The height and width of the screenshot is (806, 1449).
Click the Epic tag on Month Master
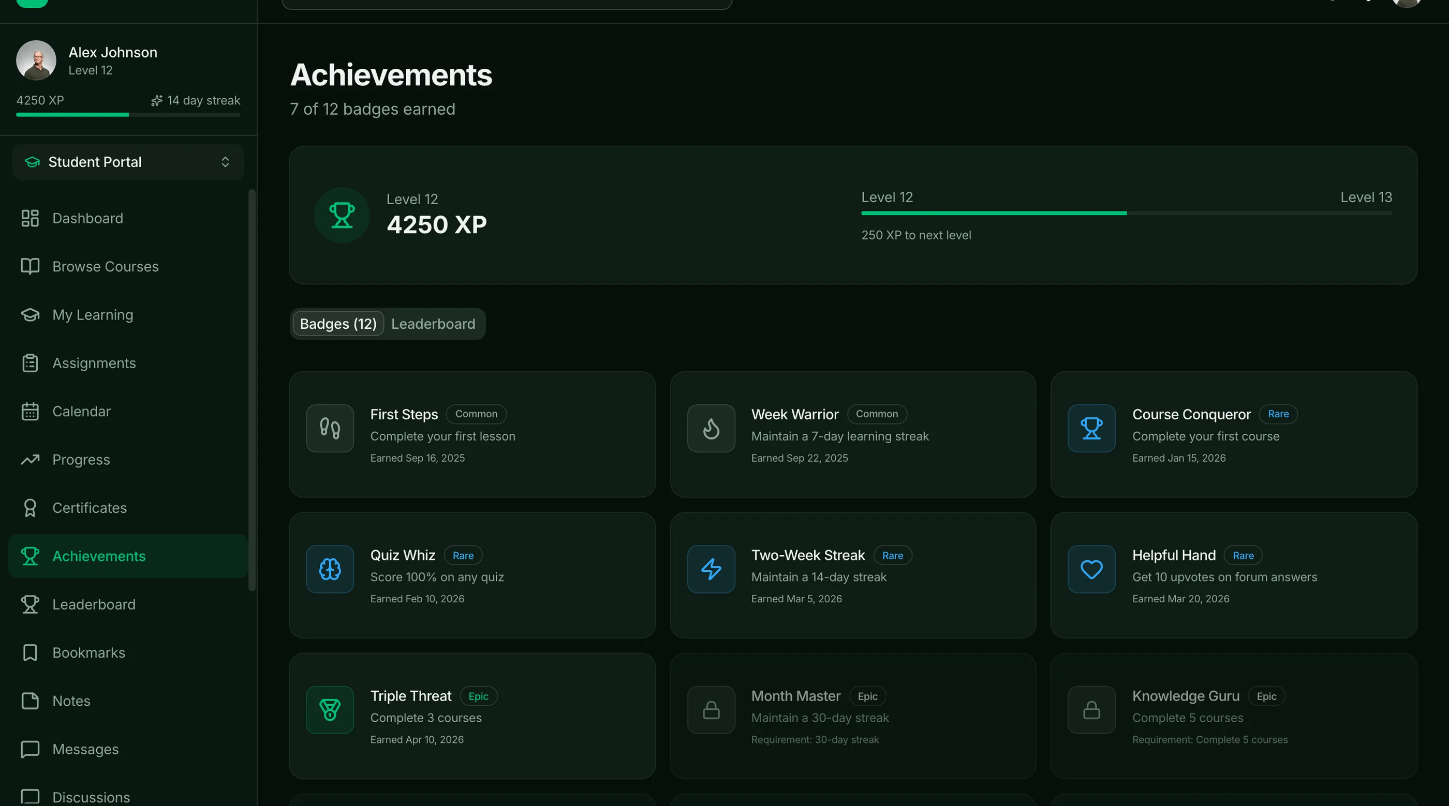pyautogui.click(x=867, y=696)
